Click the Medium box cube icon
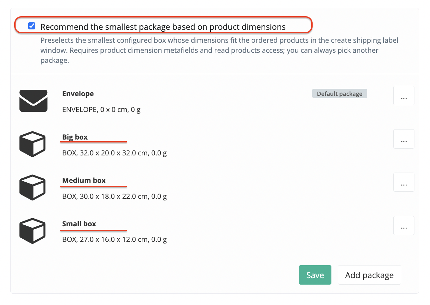This screenshot has height=305, width=430. coord(32,187)
